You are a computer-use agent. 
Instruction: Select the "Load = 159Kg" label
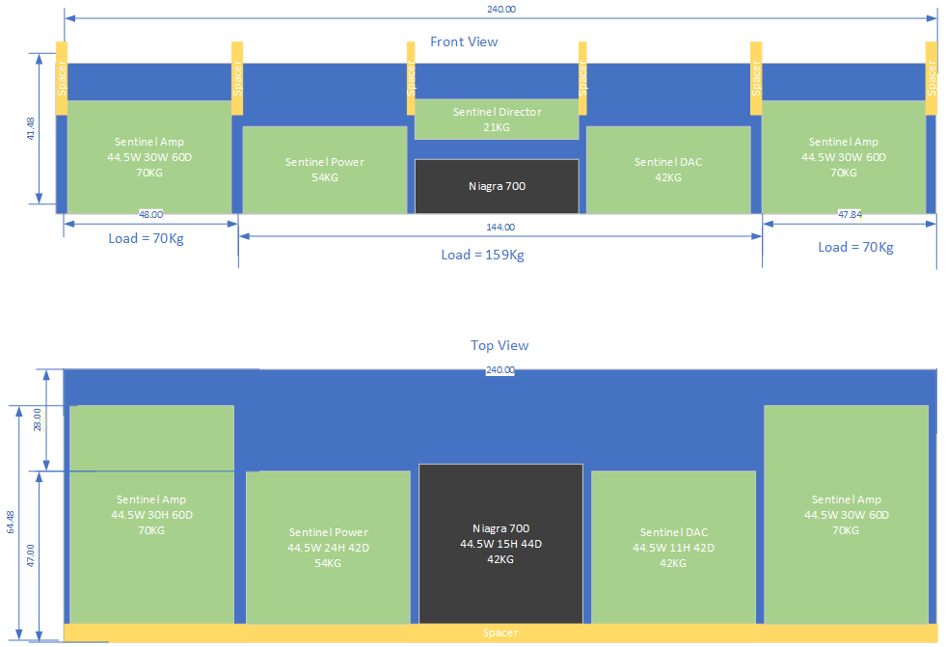tap(483, 255)
